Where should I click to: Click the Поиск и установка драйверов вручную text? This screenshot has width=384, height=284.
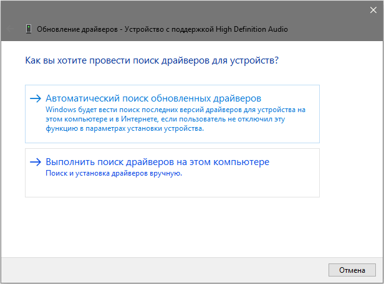114,173
